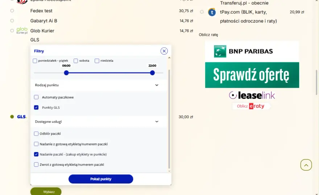
Task: Click the leaselink logo
Action: [252, 95]
